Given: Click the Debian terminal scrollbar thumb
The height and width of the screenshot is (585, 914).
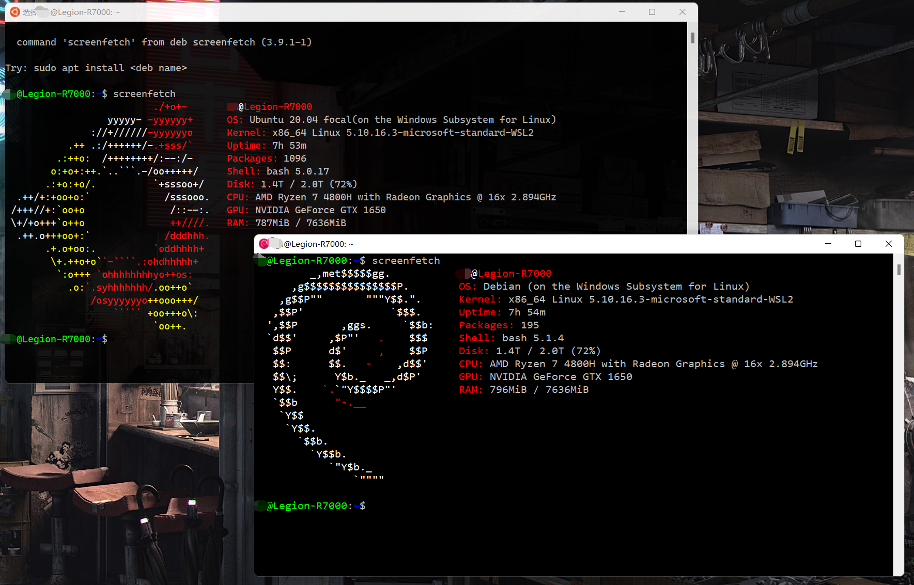Looking at the screenshot, I should [899, 270].
